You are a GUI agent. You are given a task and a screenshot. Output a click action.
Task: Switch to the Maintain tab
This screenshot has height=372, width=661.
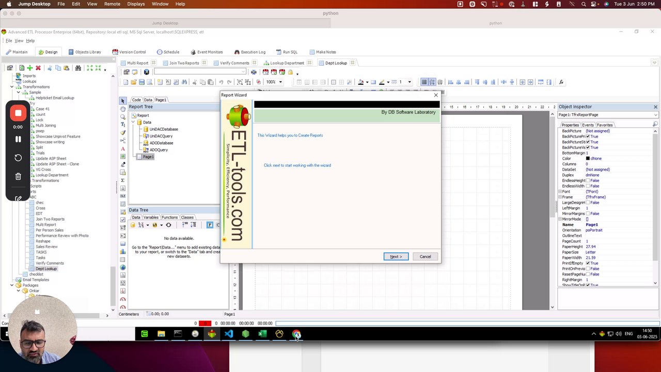[x=17, y=52]
